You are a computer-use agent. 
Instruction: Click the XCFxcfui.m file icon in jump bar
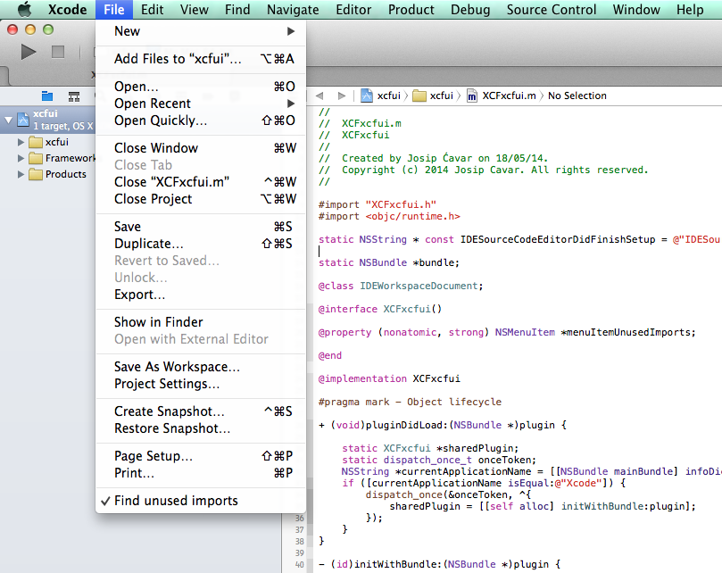click(472, 95)
